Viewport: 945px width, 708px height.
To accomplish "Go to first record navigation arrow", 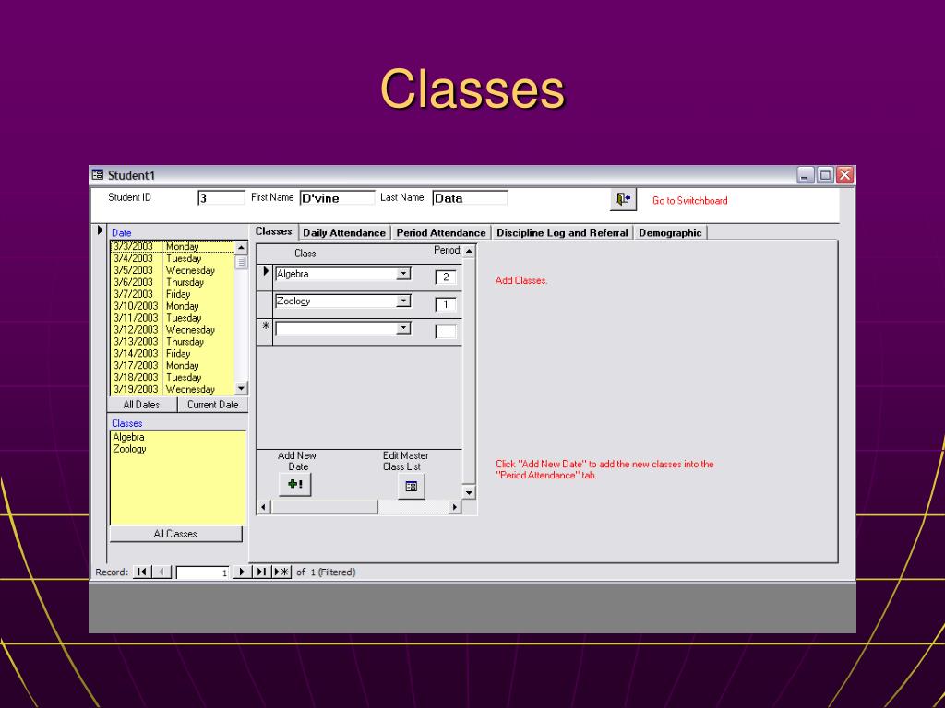I will [x=141, y=572].
